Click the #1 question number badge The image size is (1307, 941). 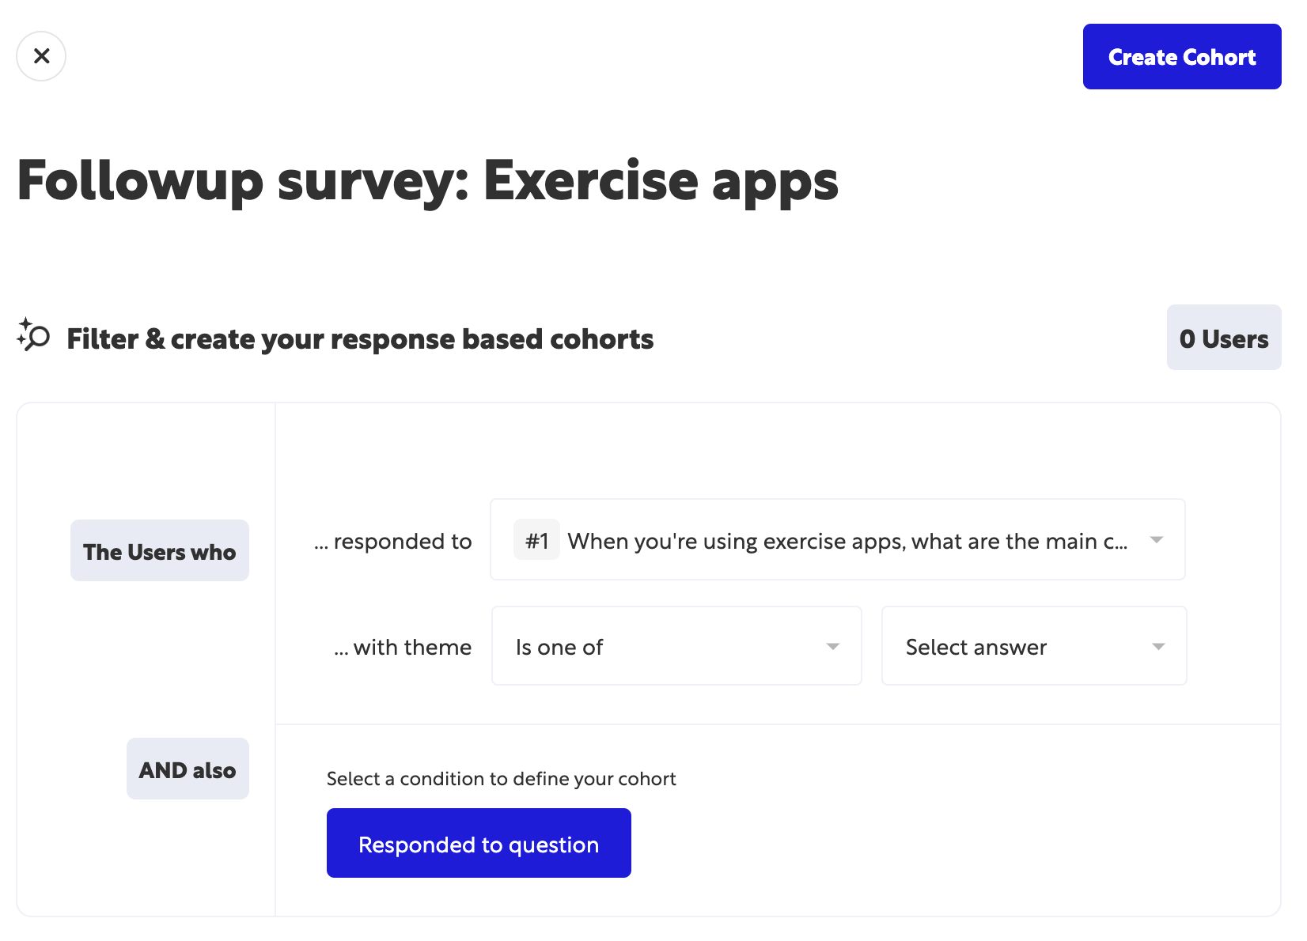(536, 540)
